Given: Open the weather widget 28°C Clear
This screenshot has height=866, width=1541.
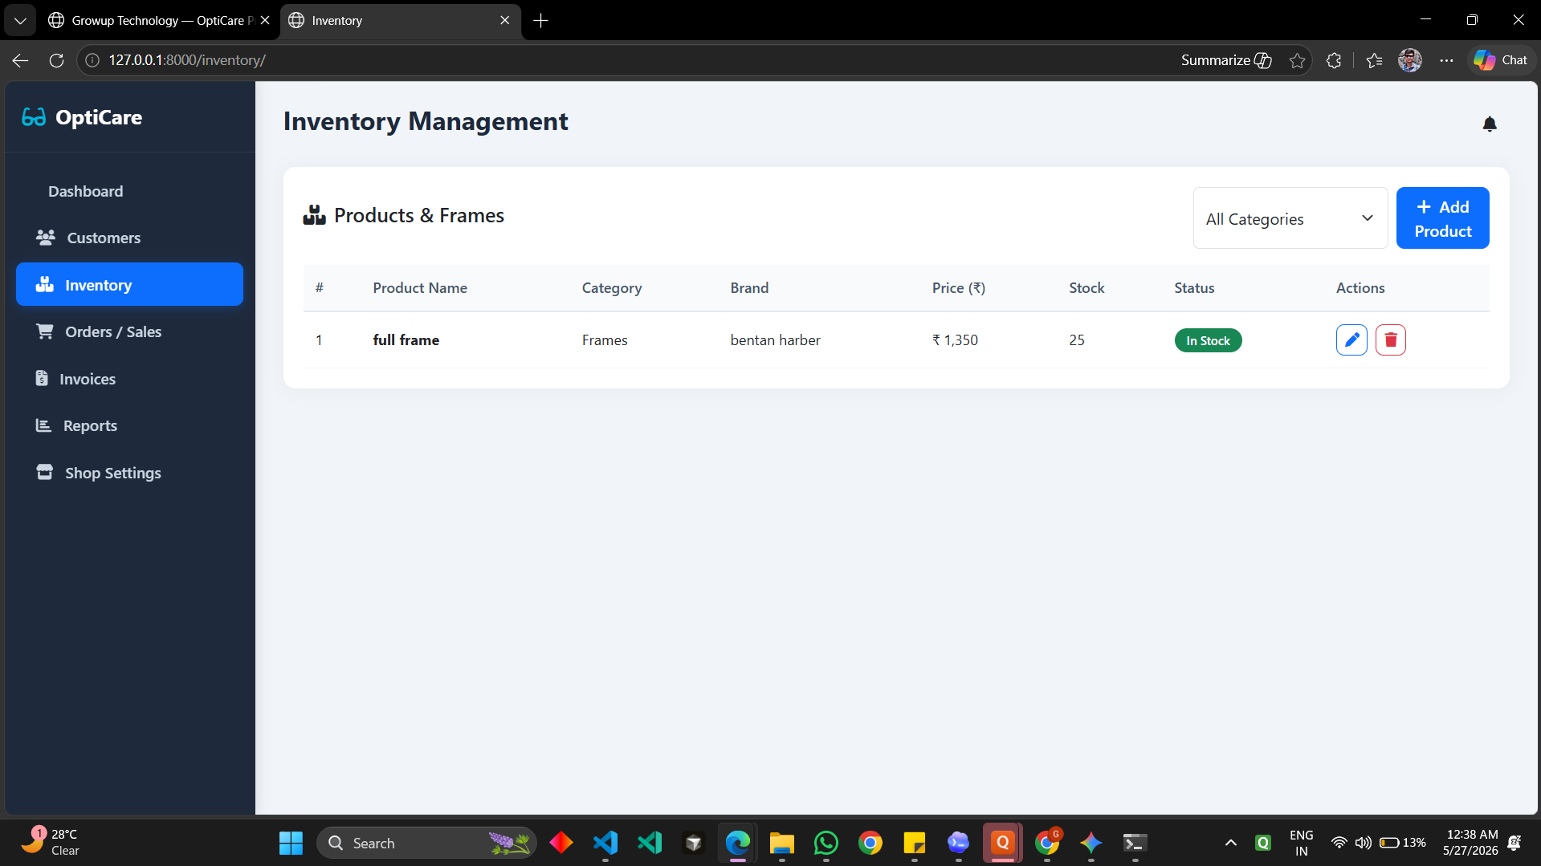Looking at the screenshot, I should (x=50, y=843).
